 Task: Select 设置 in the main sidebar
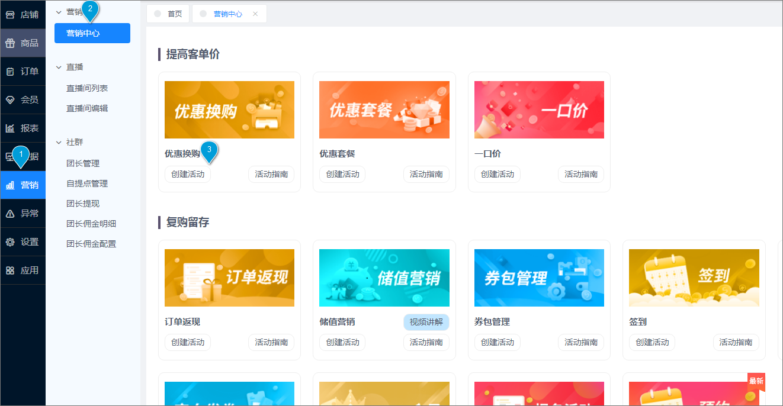23,242
